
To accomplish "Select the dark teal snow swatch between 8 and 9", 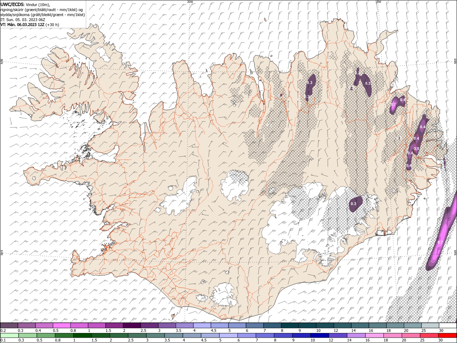I will click(290, 325).
